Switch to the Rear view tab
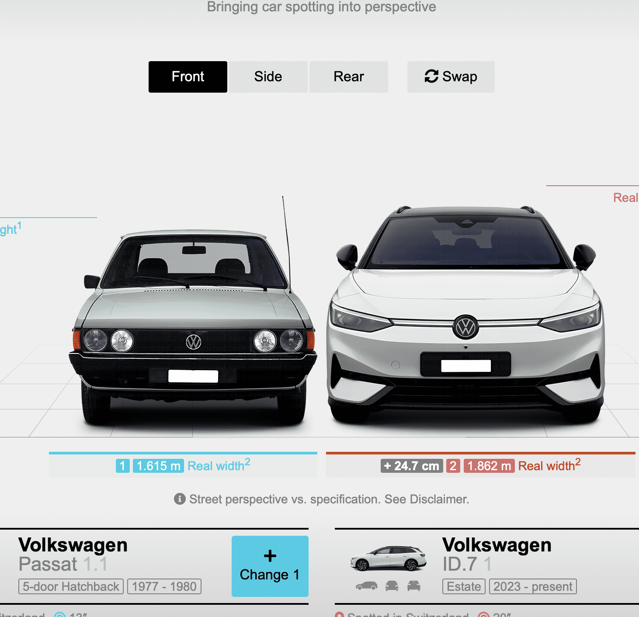 pos(349,77)
